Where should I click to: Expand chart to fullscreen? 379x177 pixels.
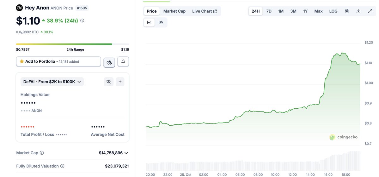(x=370, y=11)
